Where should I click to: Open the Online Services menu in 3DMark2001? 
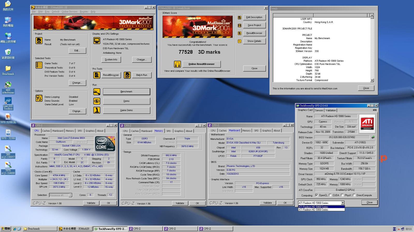[69, 12]
